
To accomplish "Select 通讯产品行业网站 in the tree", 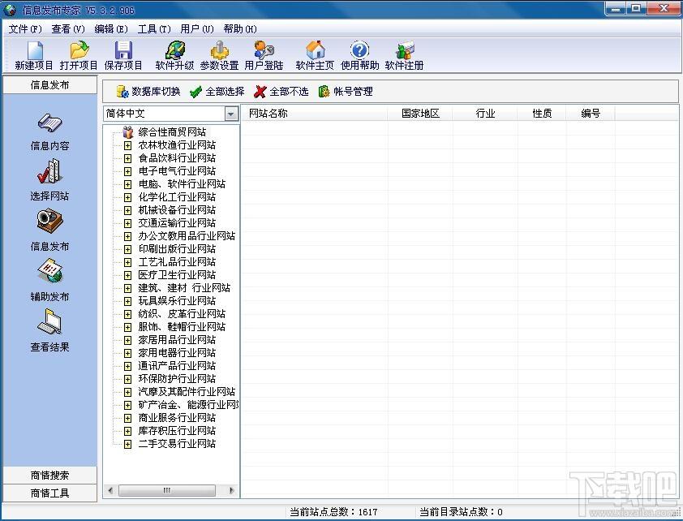I will (177, 366).
